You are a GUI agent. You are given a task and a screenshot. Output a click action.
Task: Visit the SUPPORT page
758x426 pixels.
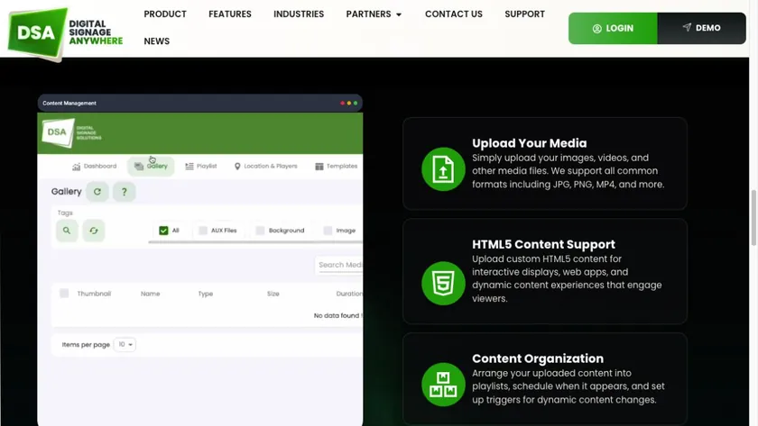[x=524, y=14]
